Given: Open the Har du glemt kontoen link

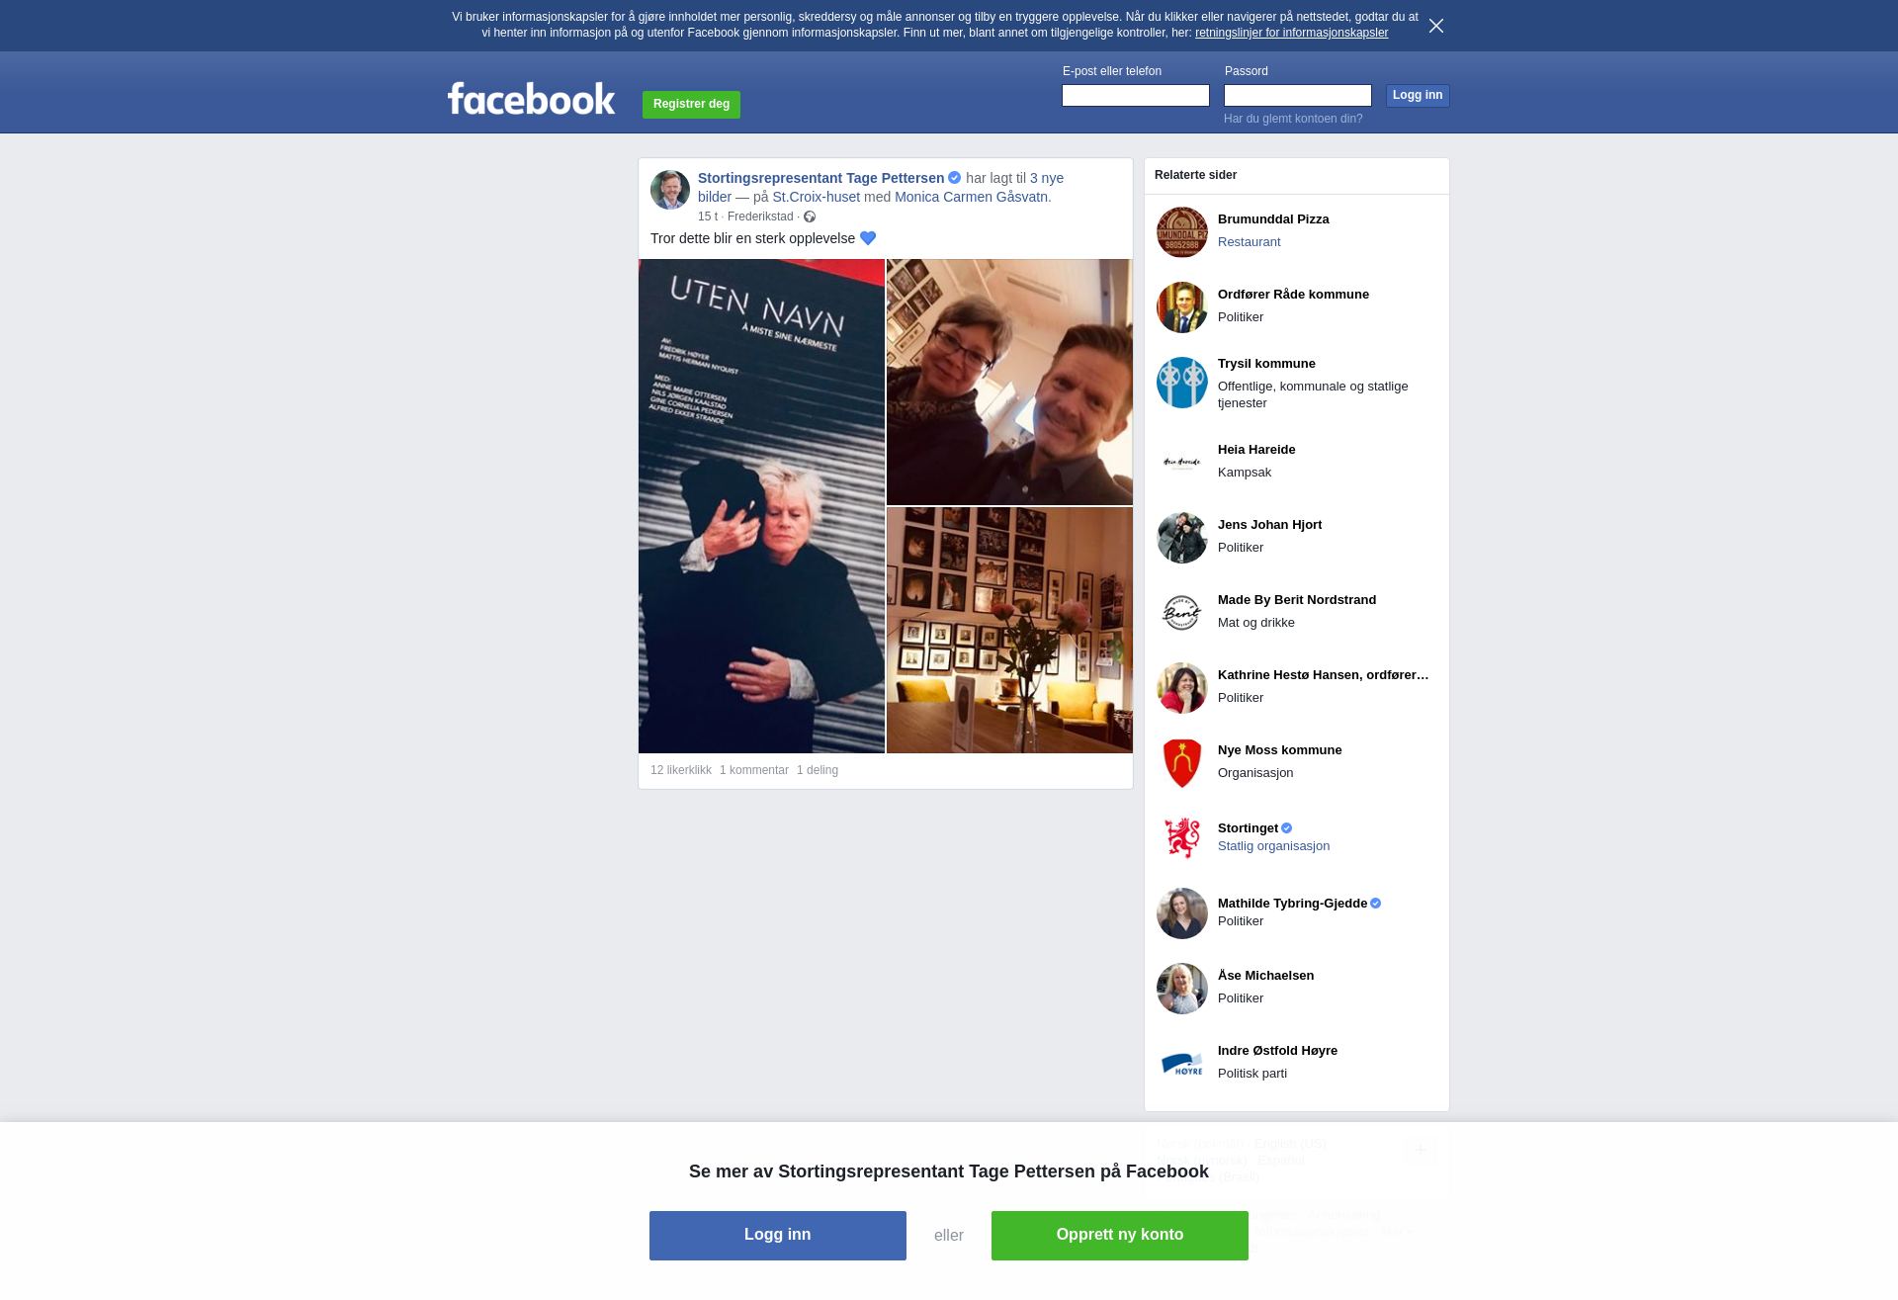Looking at the screenshot, I should [1292, 119].
